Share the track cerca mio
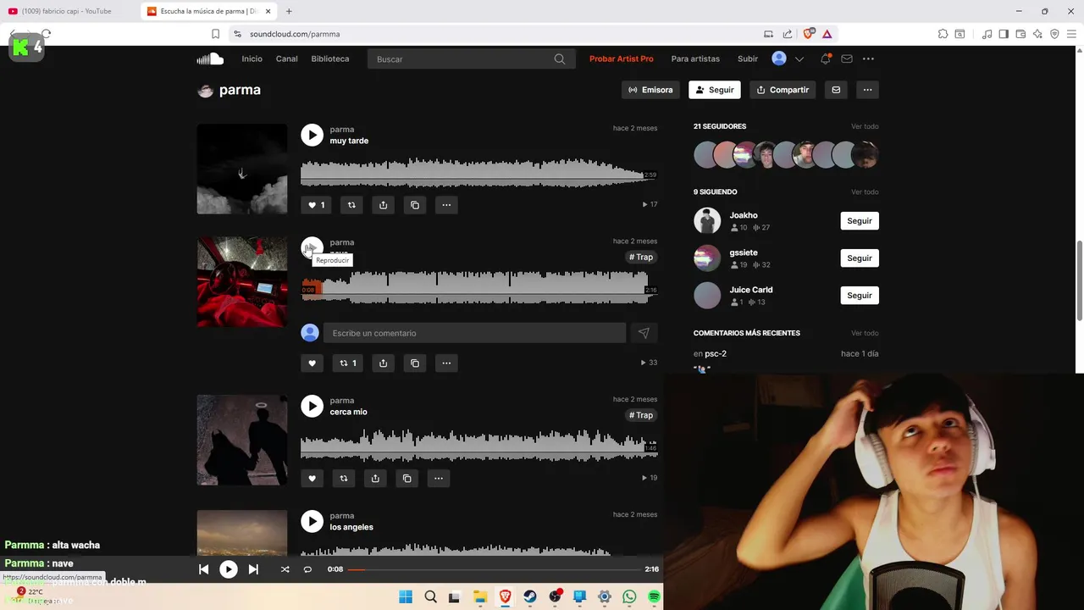Image resolution: width=1084 pixels, height=610 pixels. pyautogui.click(x=375, y=478)
